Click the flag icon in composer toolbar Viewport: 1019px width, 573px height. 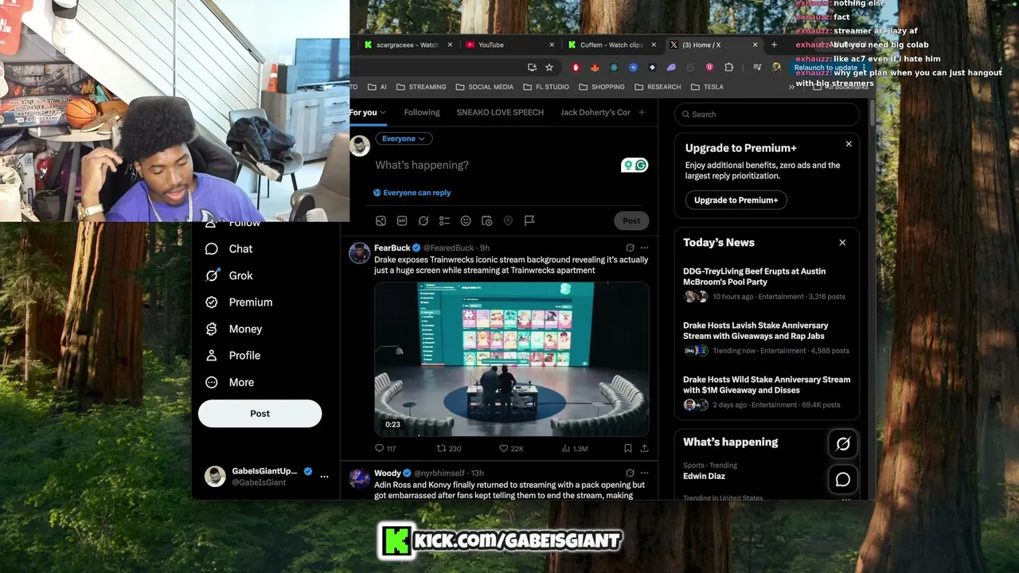(x=529, y=220)
